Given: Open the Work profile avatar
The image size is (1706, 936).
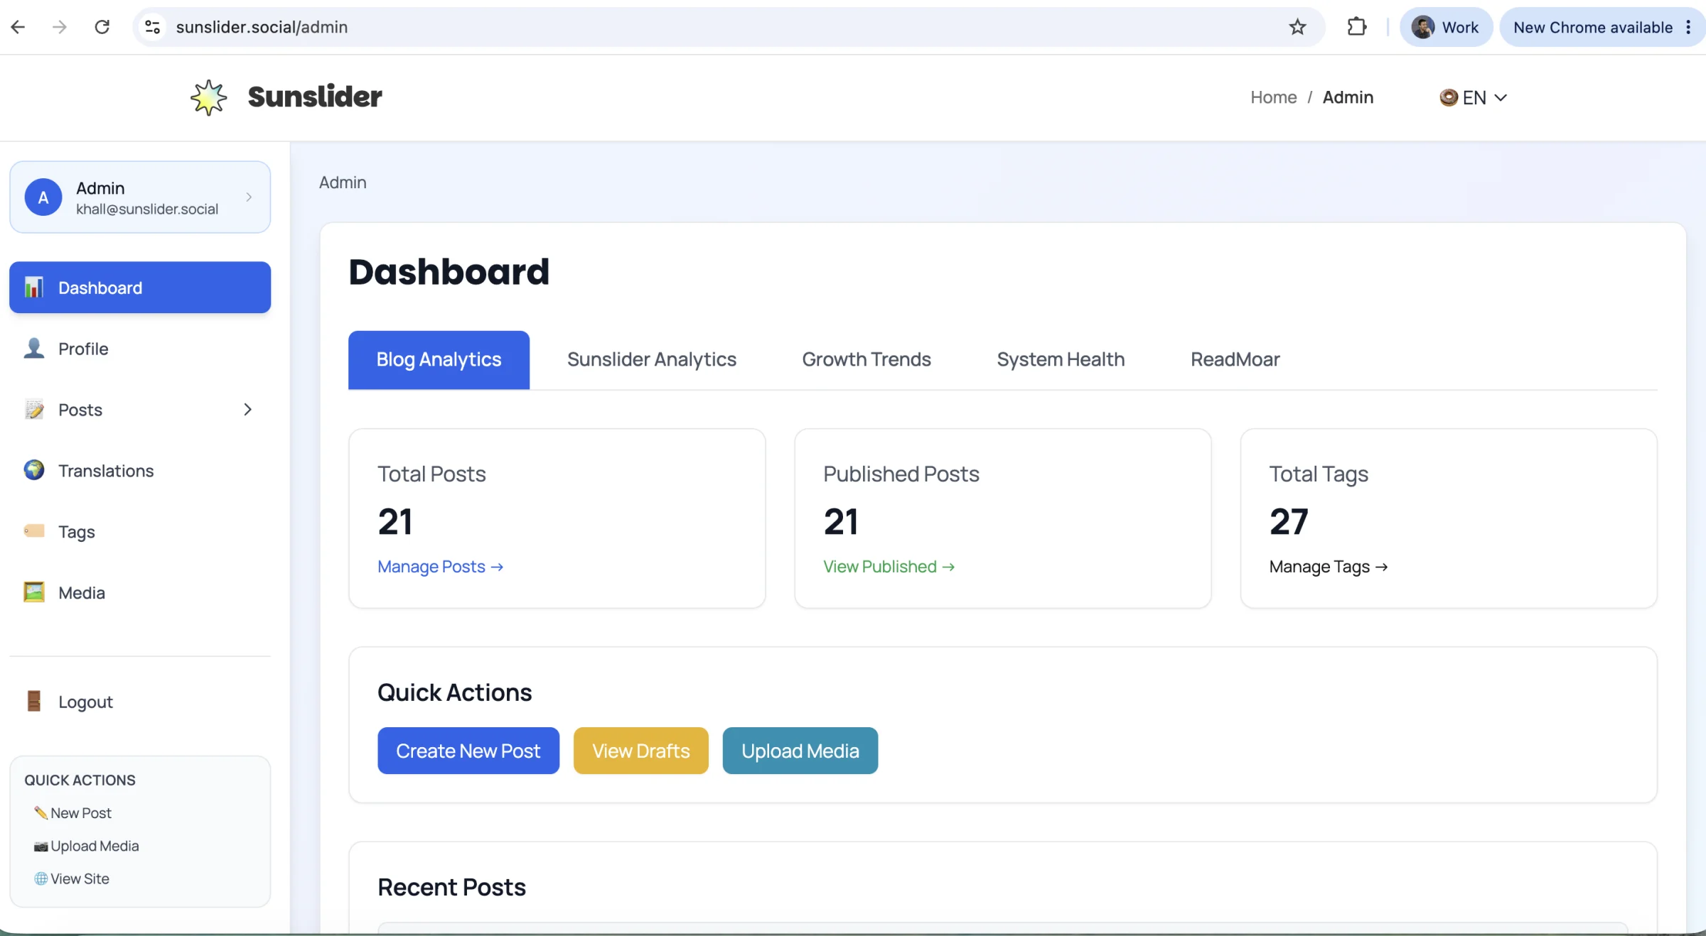Looking at the screenshot, I should pyautogui.click(x=1423, y=27).
